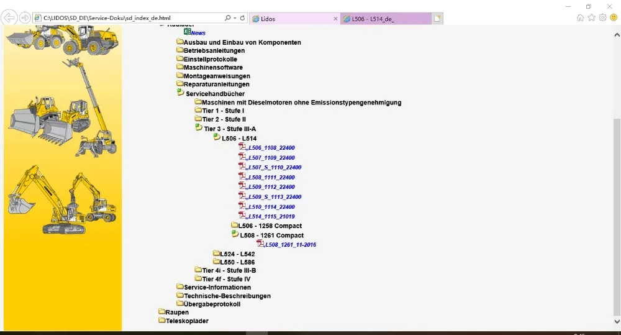
Task: Open address bar search dropdown arrow
Action: pos(235,18)
